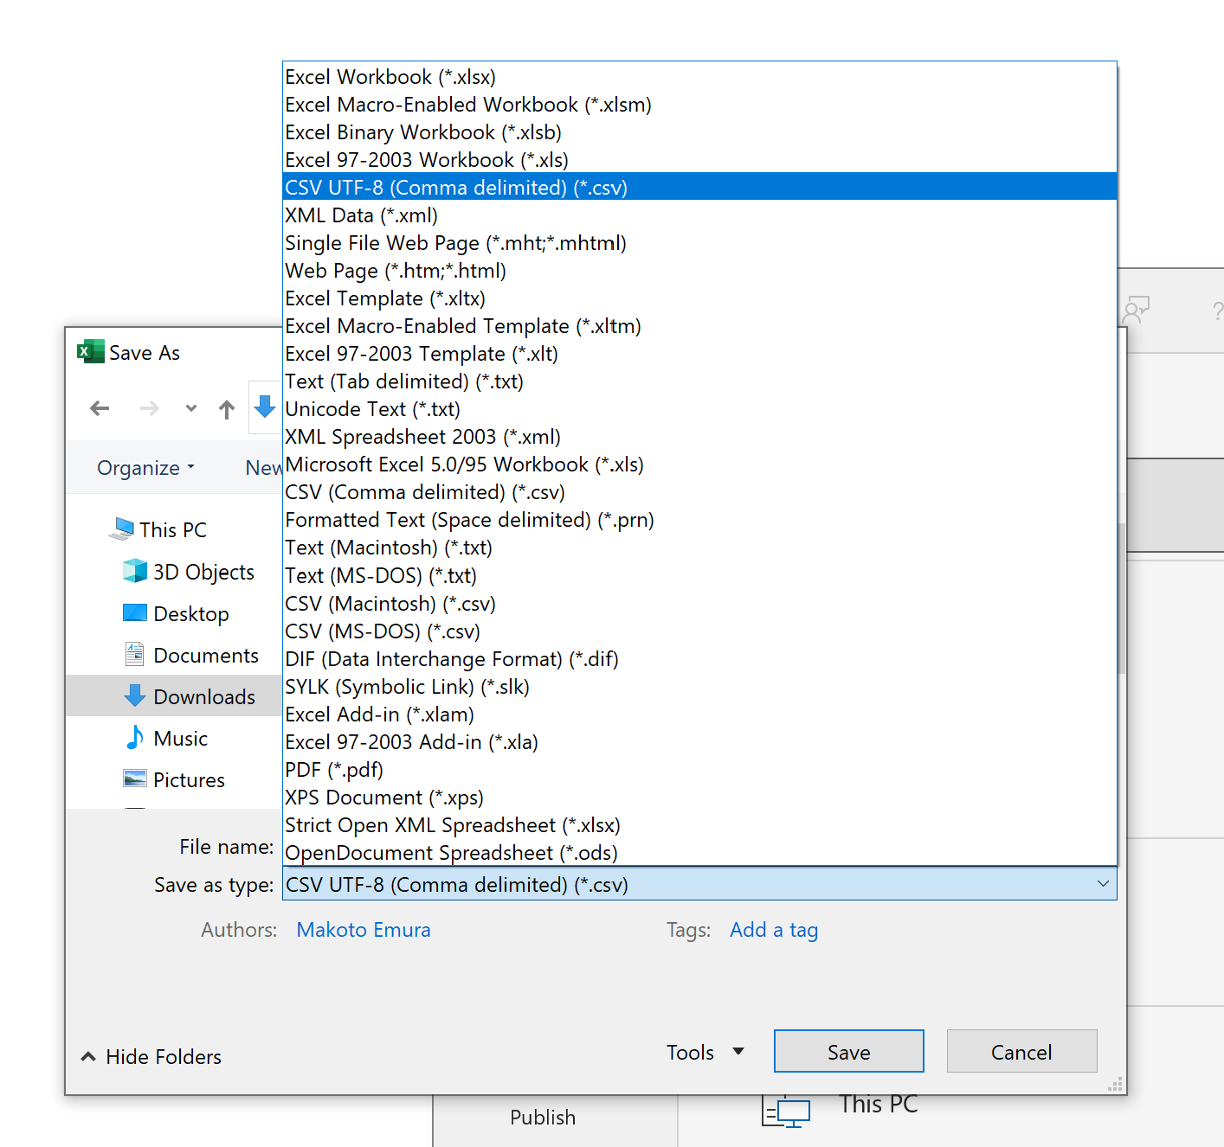The image size is (1224, 1147).
Task: Click the blue Downloads arrow in address bar
Action: point(265,407)
